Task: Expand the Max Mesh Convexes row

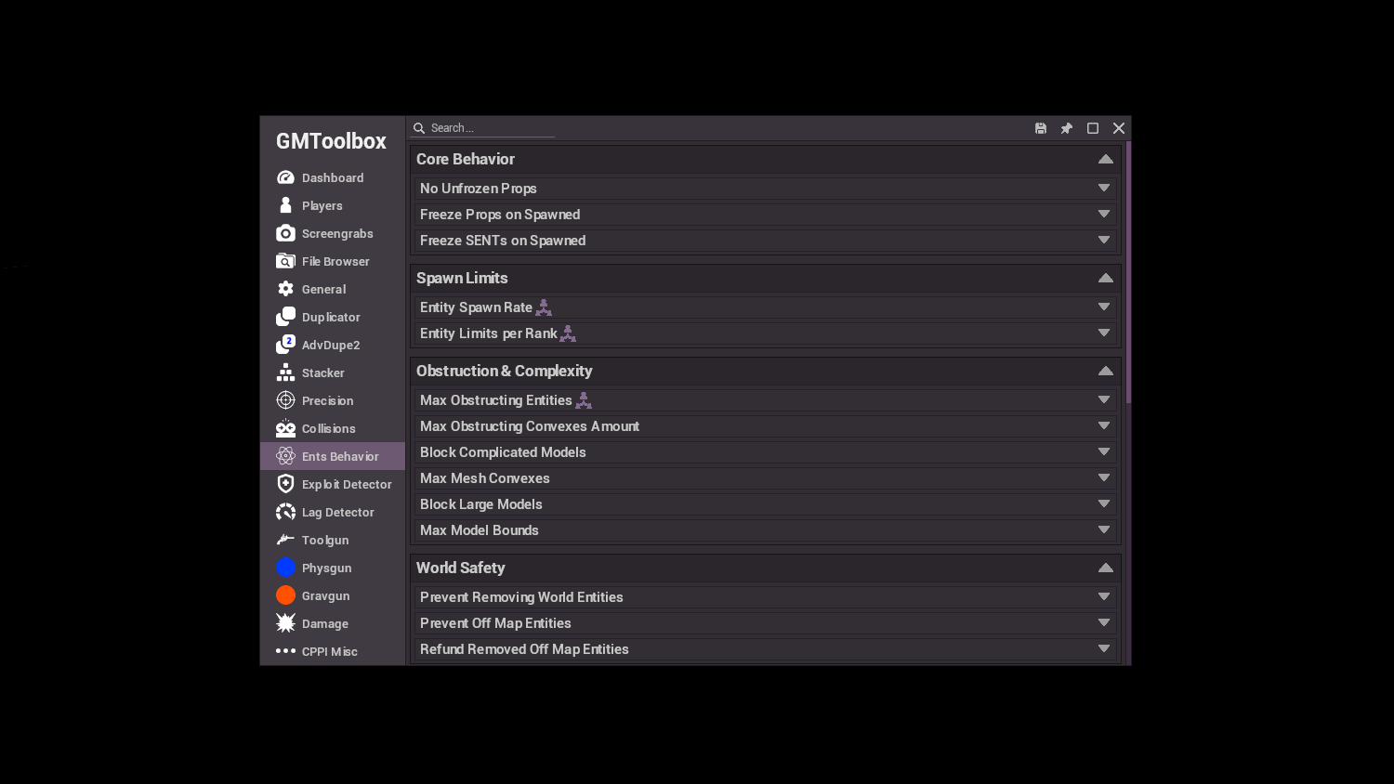Action: (766, 478)
